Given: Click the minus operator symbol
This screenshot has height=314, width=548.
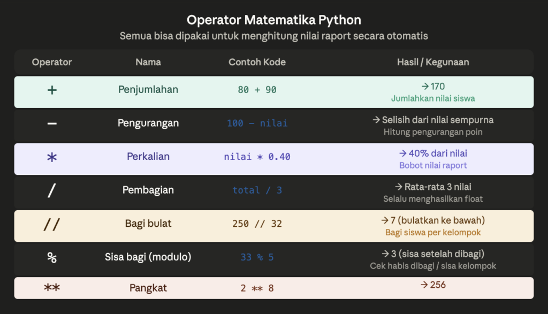Looking at the screenshot, I should click(52, 124).
